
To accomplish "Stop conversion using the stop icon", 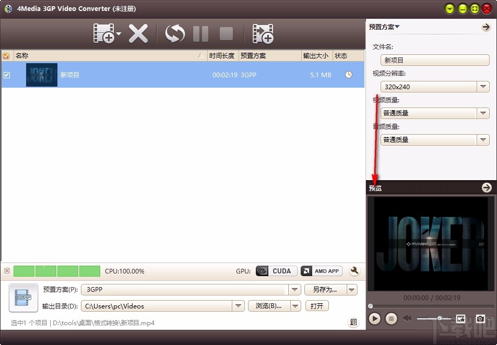I will tap(226, 32).
